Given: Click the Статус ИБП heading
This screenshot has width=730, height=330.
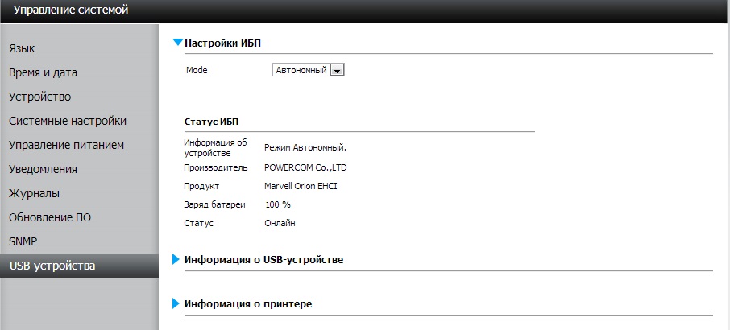Looking at the screenshot, I should click(211, 121).
